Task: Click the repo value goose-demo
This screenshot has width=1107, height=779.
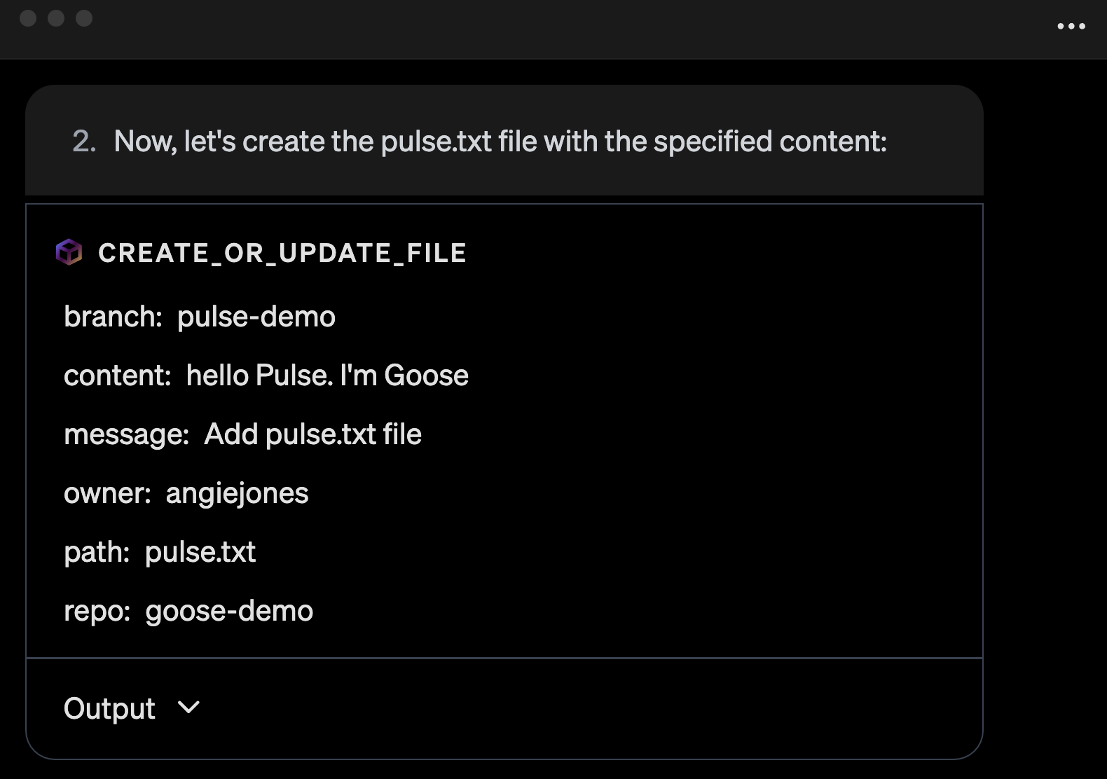Action: pyautogui.click(x=229, y=611)
